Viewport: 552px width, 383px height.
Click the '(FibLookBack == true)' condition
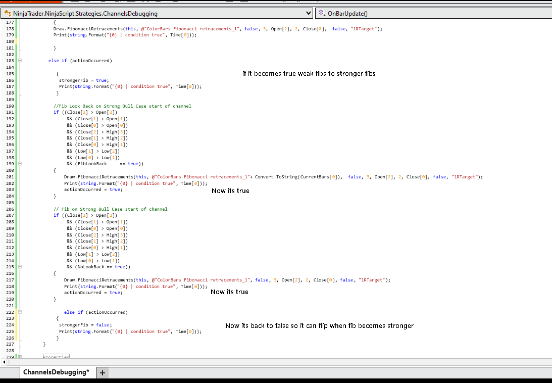click(109, 164)
